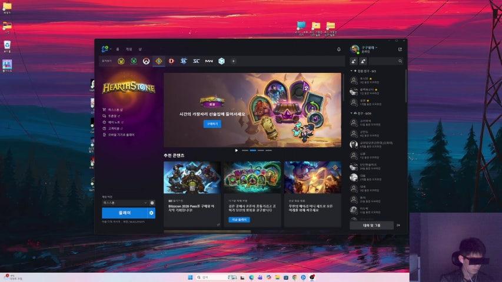The image size is (502, 282).
Task: Open the play on mobile device link
Action: 118,135
